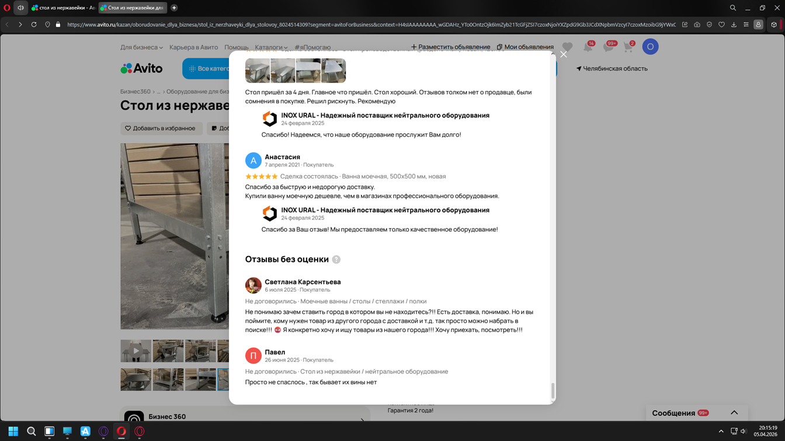Screen dimensions: 785x441
Task: Open the blue profile avatar
Action: tap(650, 47)
